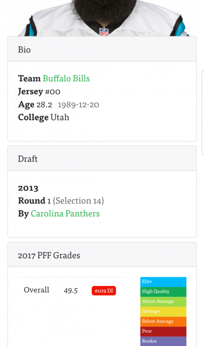Click the Draft section header
Viewport: 204px width, 346px height.
tap(102, 158)
